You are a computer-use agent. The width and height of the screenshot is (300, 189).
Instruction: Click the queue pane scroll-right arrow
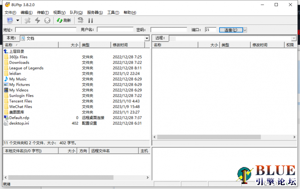point(148,177)
